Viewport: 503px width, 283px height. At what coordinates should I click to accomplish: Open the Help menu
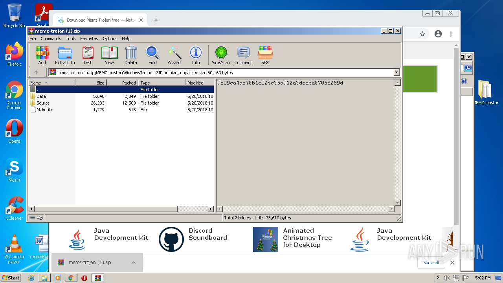point(126,39)
